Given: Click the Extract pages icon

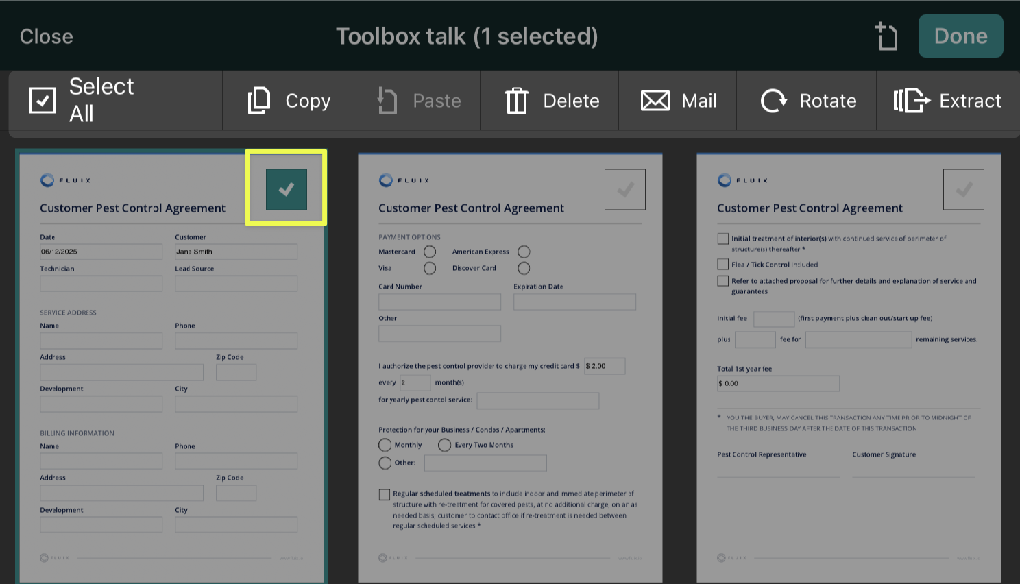Looking at the screenshot, I should 911,101.
